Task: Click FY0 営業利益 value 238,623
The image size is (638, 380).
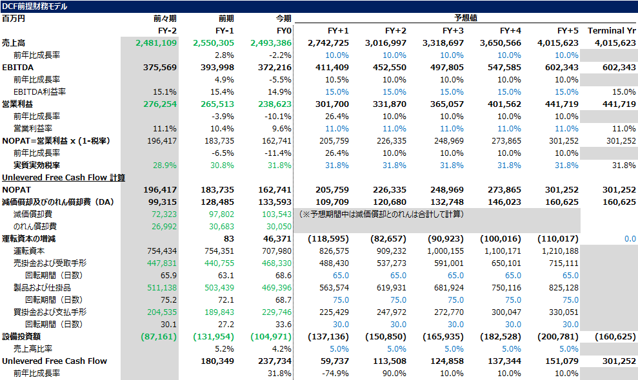Action: click(275, 104)
